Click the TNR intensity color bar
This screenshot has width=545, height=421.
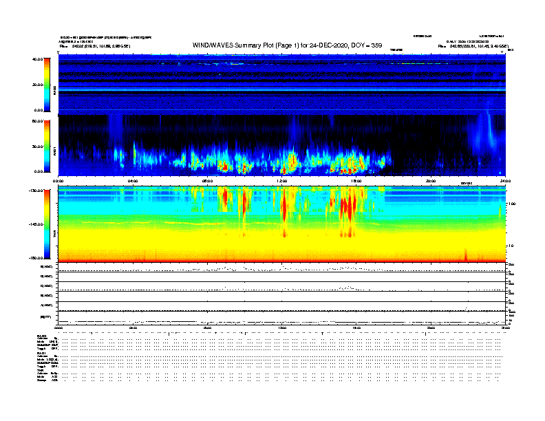point(47,224)
